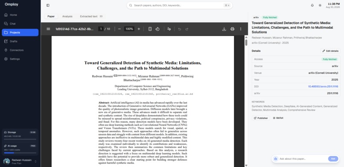Click the redo icon in PDF toolbar

[187, 29]
